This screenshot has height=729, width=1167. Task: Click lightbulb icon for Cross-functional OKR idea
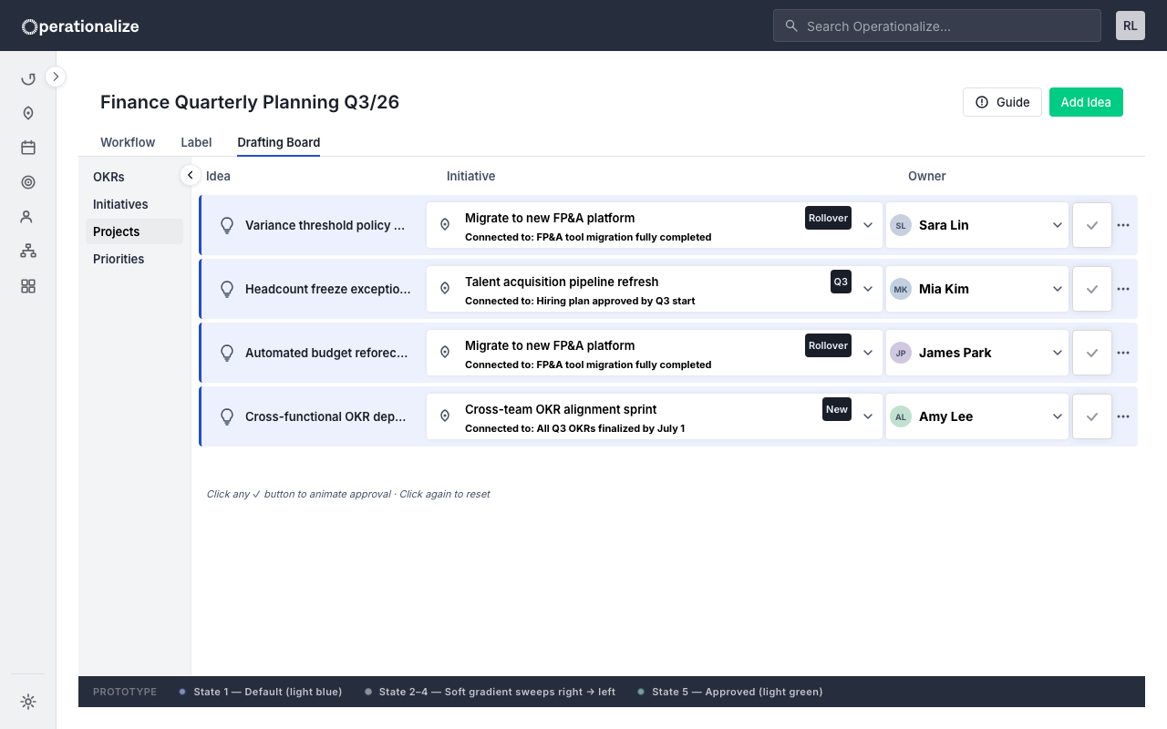[x=228, y=416]
